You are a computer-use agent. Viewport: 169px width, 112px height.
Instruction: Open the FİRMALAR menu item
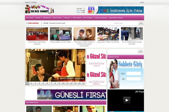point(47,18)
